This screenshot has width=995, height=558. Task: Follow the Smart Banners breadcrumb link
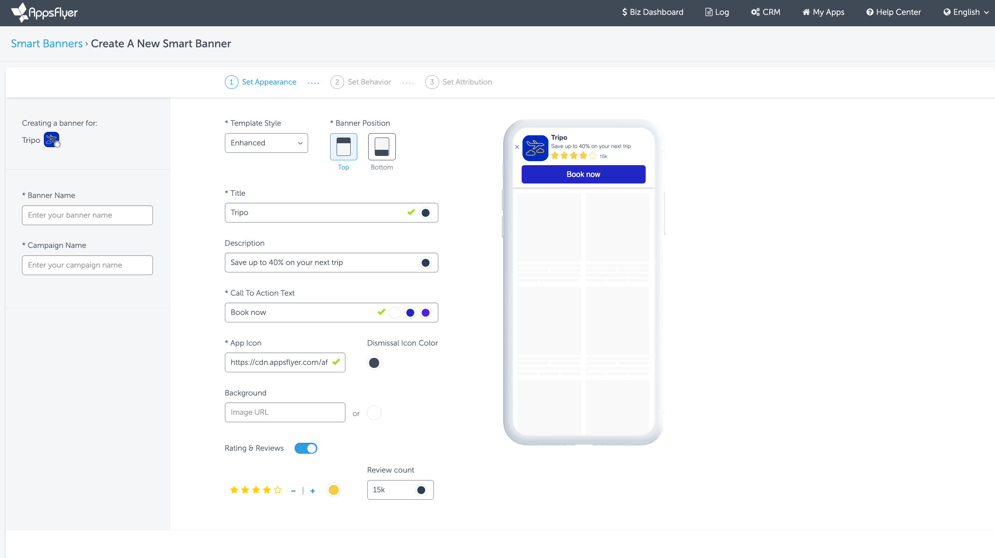tap(46, 44)
